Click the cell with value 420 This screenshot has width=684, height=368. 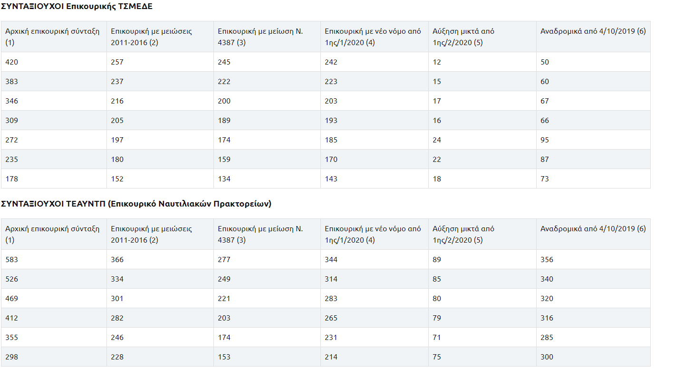point(12,62)
